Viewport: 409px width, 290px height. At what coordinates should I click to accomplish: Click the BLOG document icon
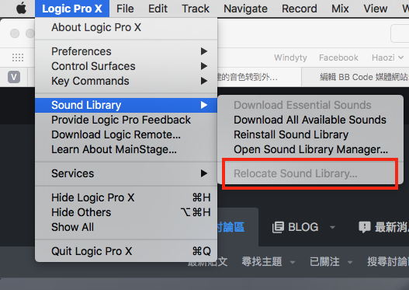click(x=278, y=227)
